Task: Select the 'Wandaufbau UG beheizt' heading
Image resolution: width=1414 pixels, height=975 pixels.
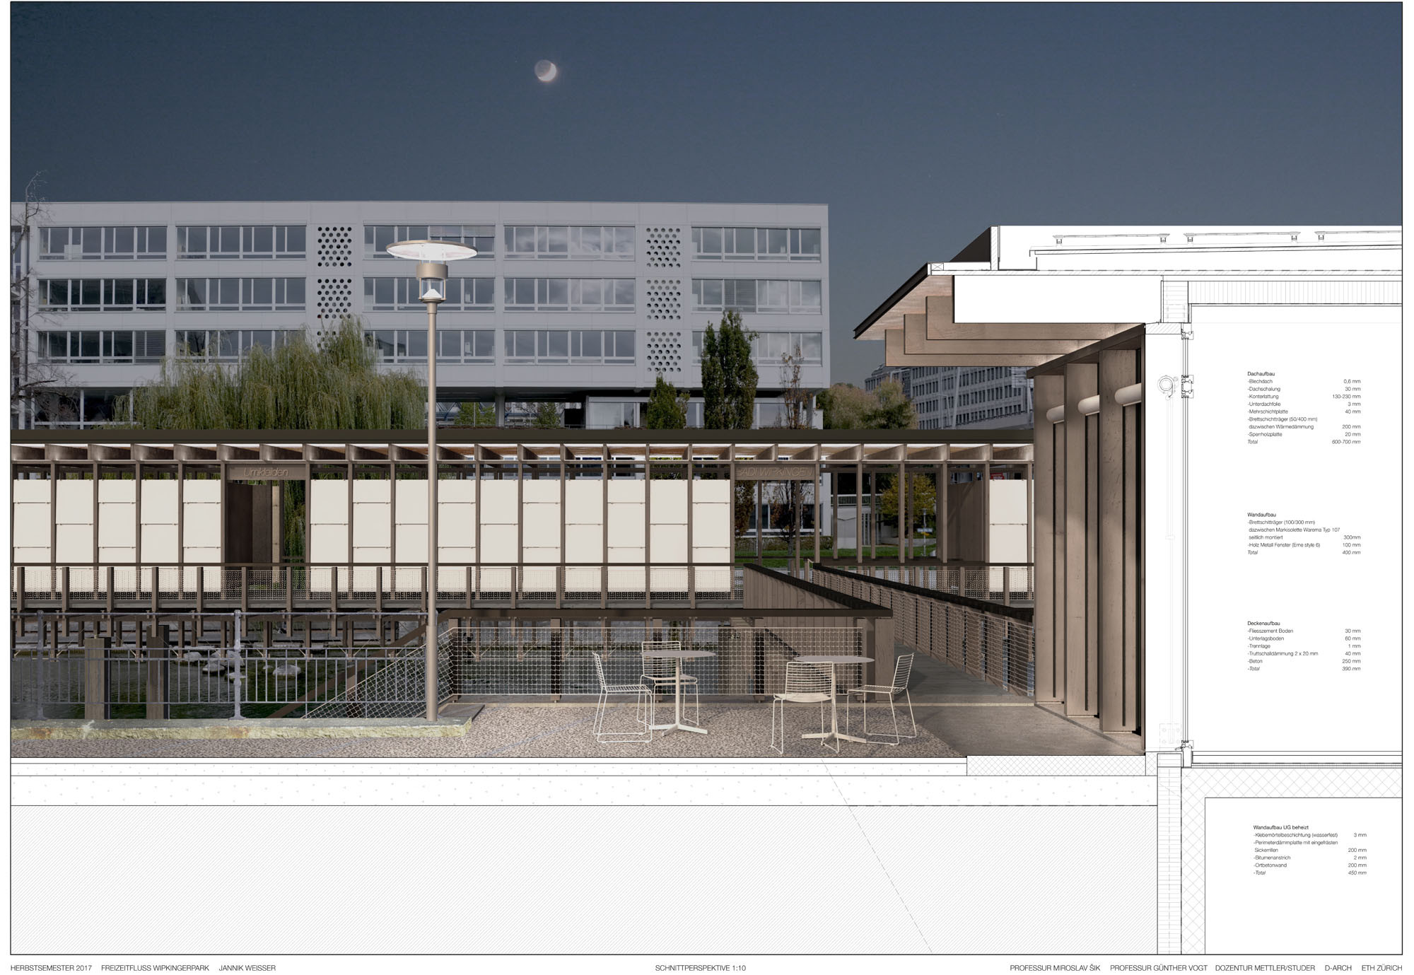Action: 1280,827
